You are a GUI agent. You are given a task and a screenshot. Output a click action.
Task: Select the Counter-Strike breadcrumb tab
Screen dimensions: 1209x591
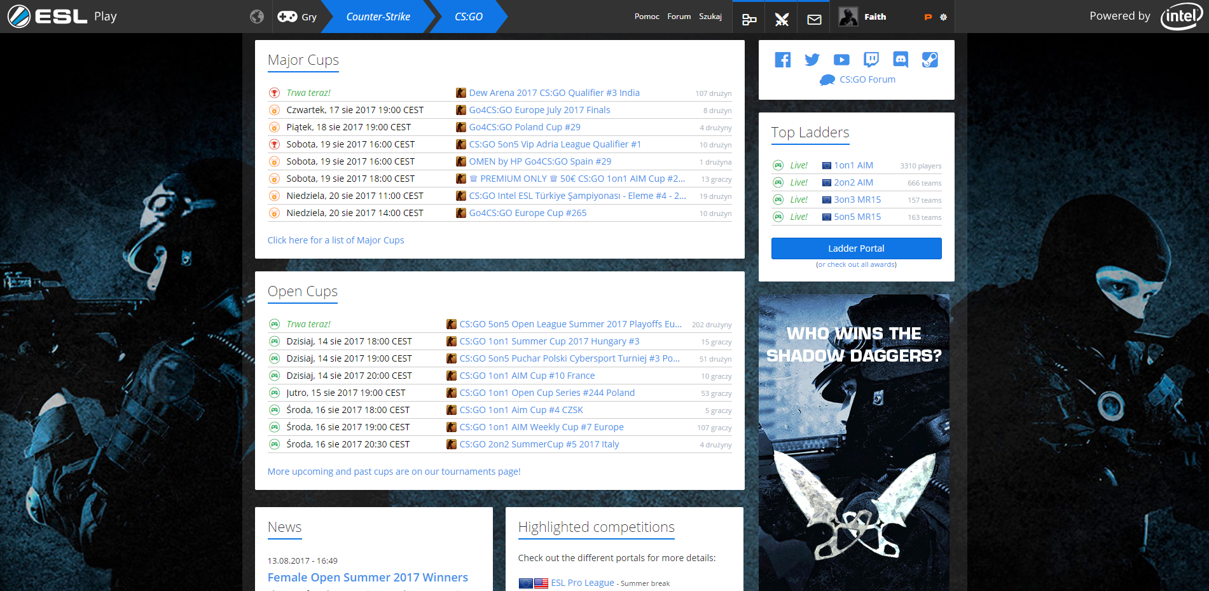tap(378, 17)
